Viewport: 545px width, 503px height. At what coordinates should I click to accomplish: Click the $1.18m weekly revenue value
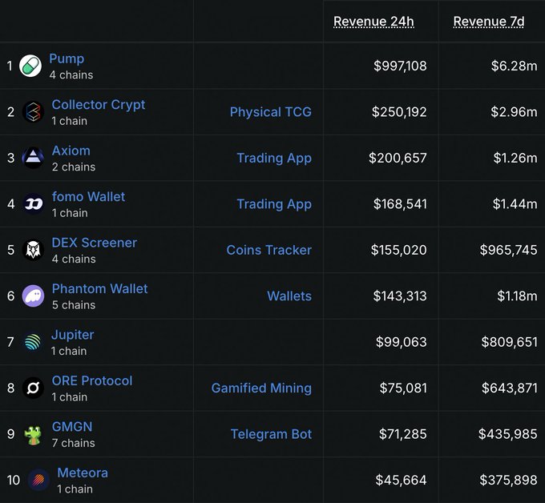tap(517, 296)
